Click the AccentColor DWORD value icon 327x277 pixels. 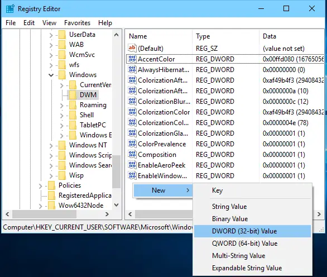tap(132, 59)
